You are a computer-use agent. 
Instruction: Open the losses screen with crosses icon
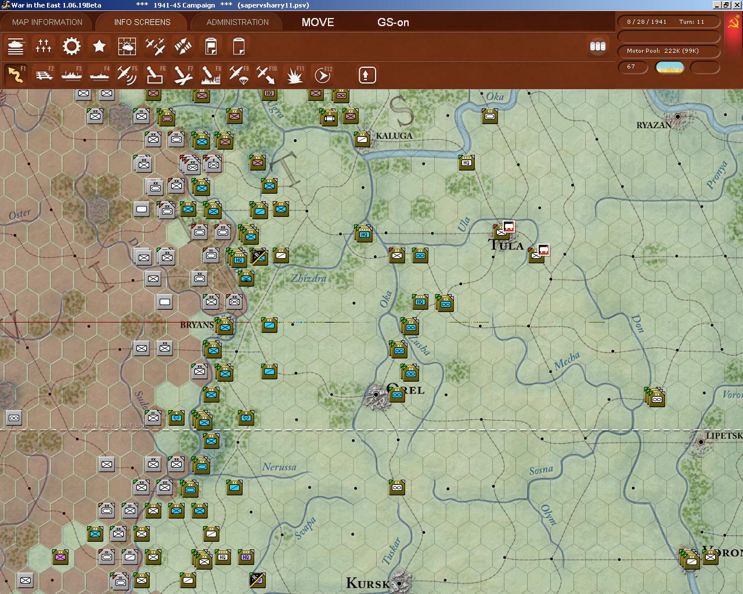[44, 46]
